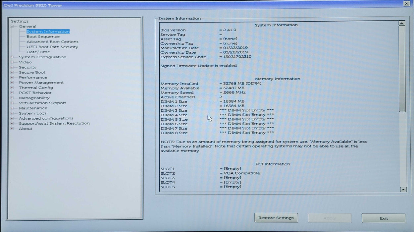Click the scrollbar down arrow
Screen dimensions: 414x232
click(403, 189)
